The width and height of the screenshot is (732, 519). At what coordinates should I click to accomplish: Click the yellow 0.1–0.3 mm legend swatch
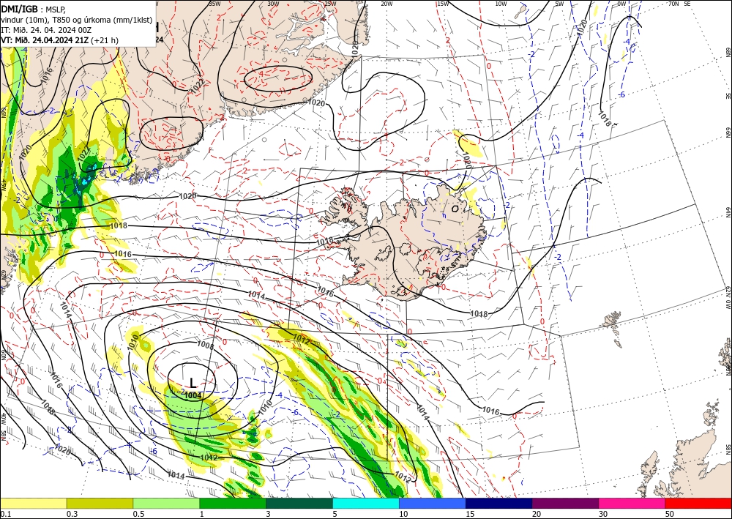click(33, 503)
